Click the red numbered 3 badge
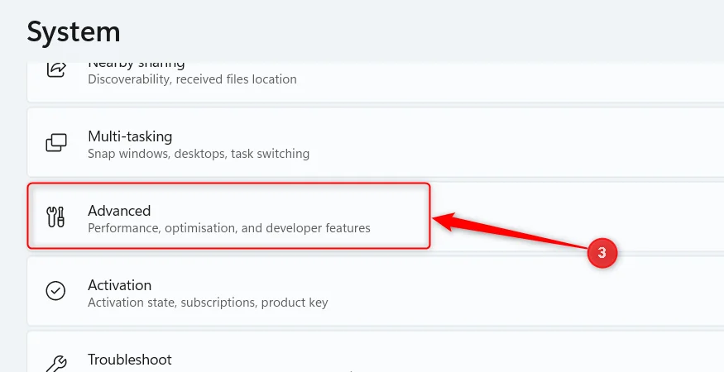 (x=602, y=253)
